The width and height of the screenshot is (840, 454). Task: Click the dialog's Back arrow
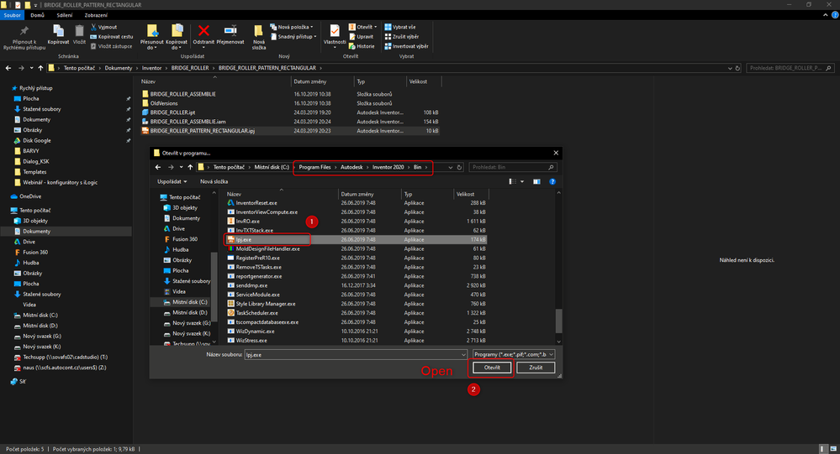tap(158, 167)
